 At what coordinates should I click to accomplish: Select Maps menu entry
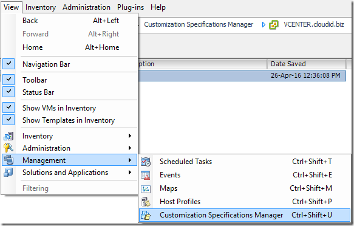245,188
